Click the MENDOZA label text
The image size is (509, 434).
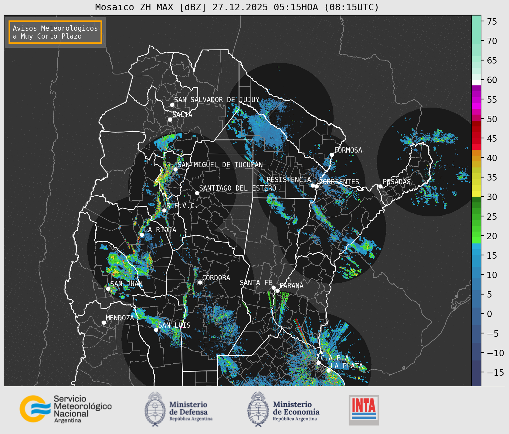pyautogui.click(x=120, y=318)
